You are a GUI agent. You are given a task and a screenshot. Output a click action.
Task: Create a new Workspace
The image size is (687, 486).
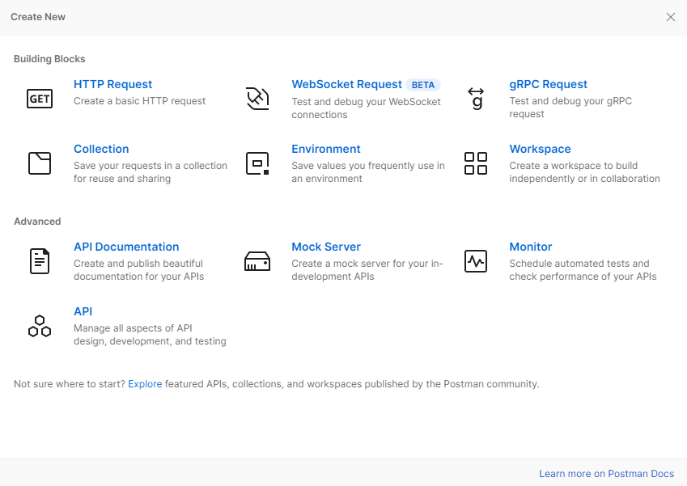(540, 149)
